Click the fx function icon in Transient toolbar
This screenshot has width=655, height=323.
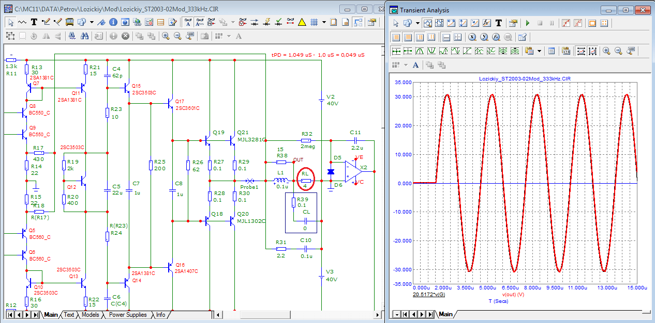point(486,23)
